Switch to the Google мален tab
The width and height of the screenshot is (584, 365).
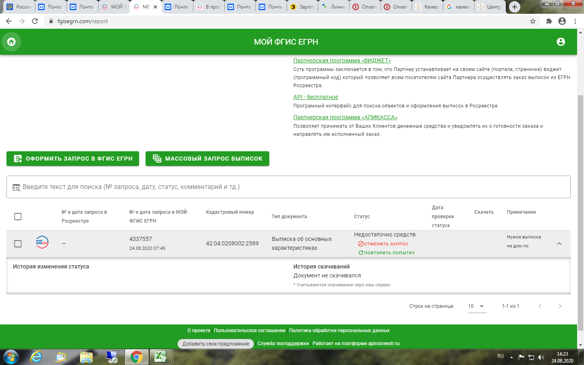tap(458, 7)
